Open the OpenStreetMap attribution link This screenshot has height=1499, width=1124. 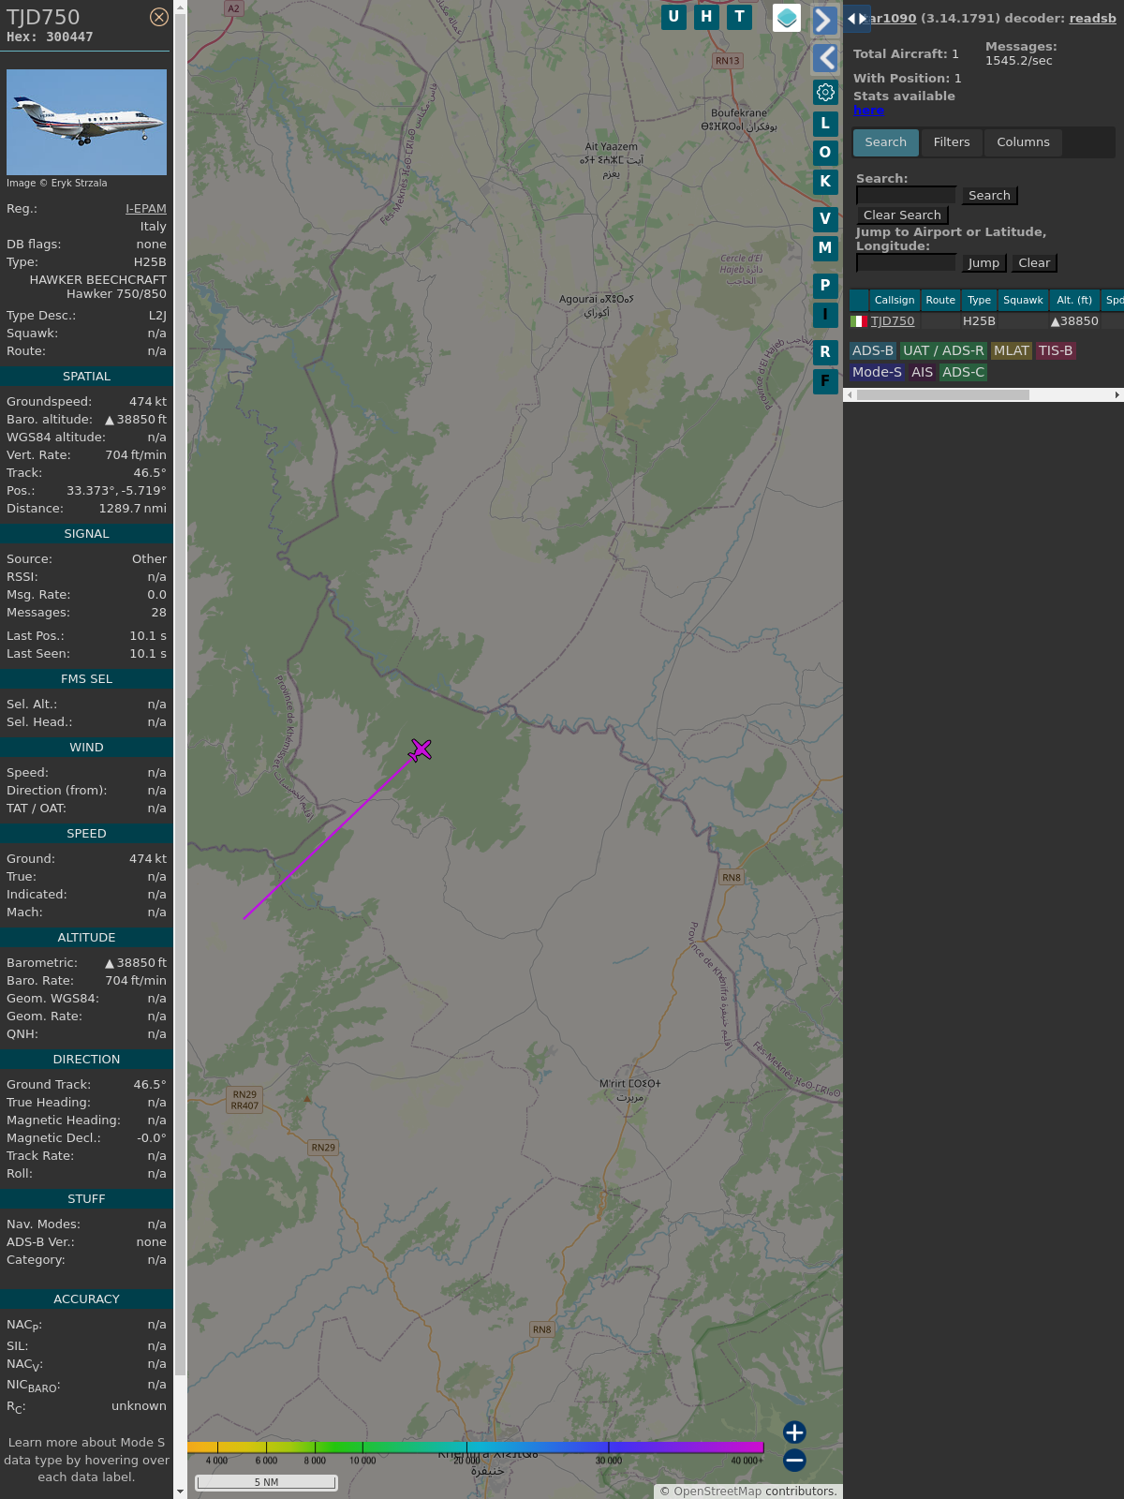click(717, 1492)
